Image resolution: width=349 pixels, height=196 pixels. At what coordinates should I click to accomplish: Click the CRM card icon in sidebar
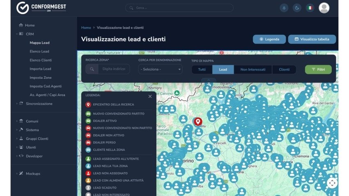coord(21,34)
